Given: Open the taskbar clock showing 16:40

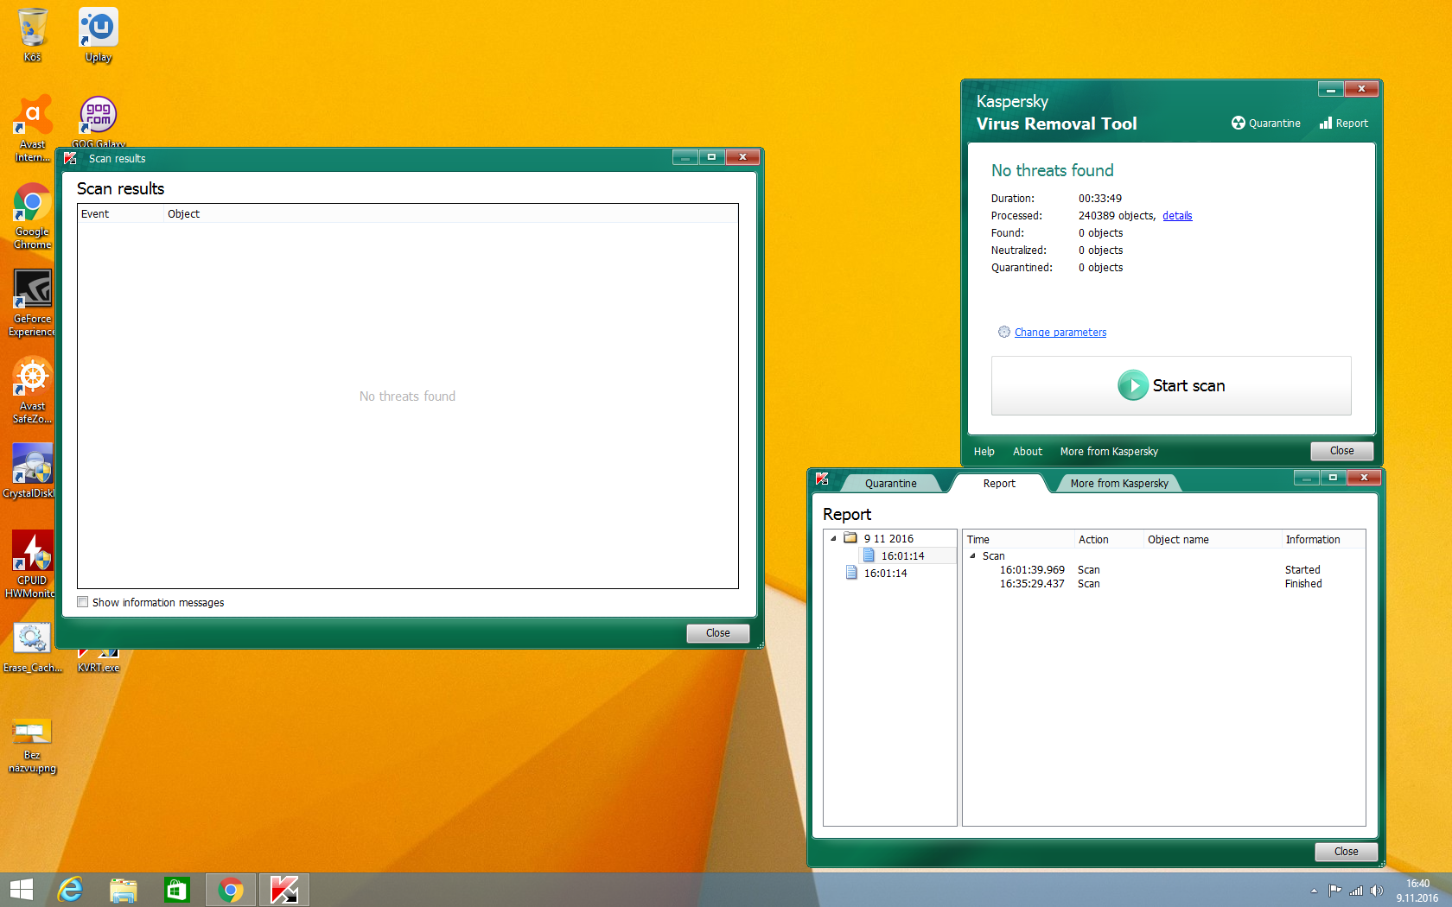Looking at the screenshot, I should click(x=1417, y=891).
